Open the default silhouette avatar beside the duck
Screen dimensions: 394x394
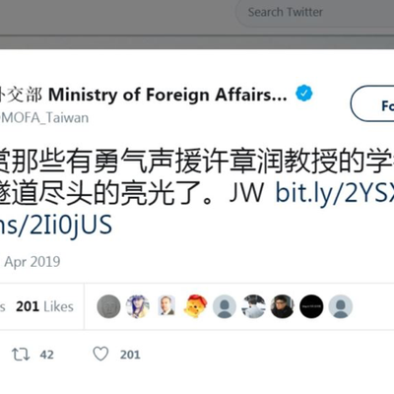(x=225, y=306)
